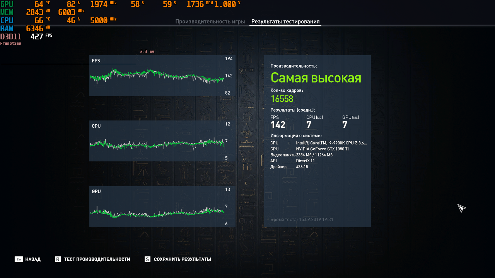Click the overlay GPU clock 1974 MHz

tap(103, 4)
